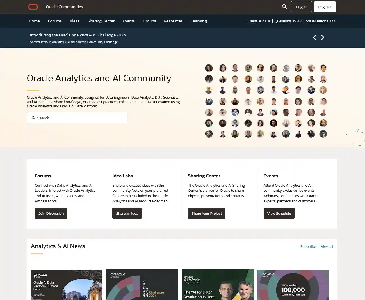The height and width of the screenshot is (300, 365).
Task: Subscribe to Analytics & AI News
Action: (308, 247)
